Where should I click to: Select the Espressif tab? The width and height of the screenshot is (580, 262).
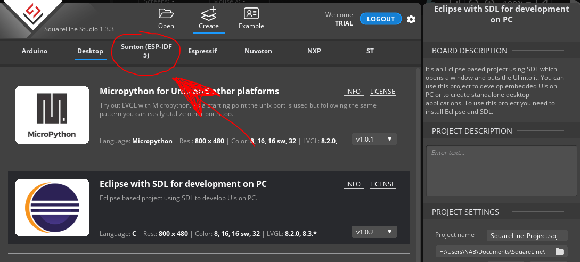[202, 51]
